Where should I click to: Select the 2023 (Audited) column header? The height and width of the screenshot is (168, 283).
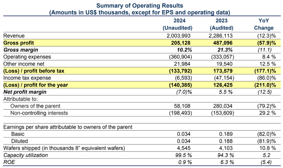coord(221,24)
